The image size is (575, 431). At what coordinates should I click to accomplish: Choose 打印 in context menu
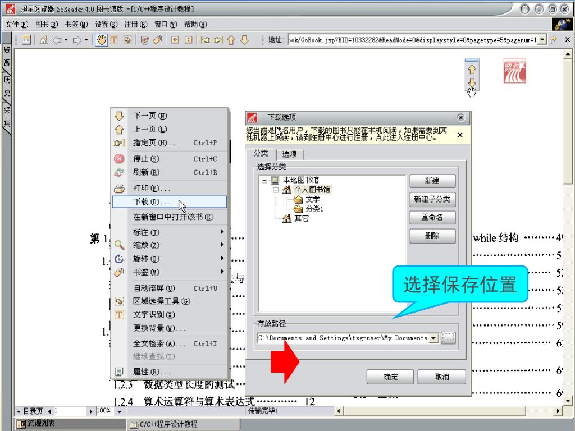[169, 188]
